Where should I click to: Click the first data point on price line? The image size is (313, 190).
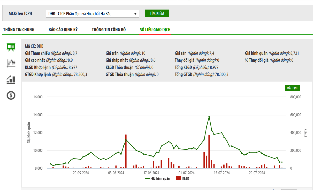tap(51, 164)
